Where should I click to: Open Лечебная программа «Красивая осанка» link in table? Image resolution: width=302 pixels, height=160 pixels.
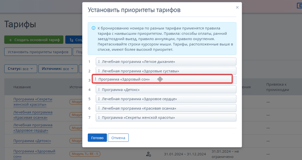(x=33, y=115)
